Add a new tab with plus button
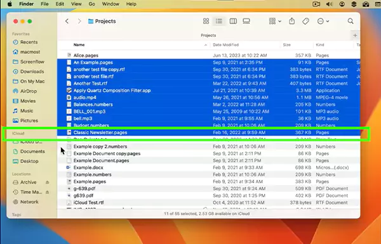The image size is (381, 244). click(x=355, y=35)
